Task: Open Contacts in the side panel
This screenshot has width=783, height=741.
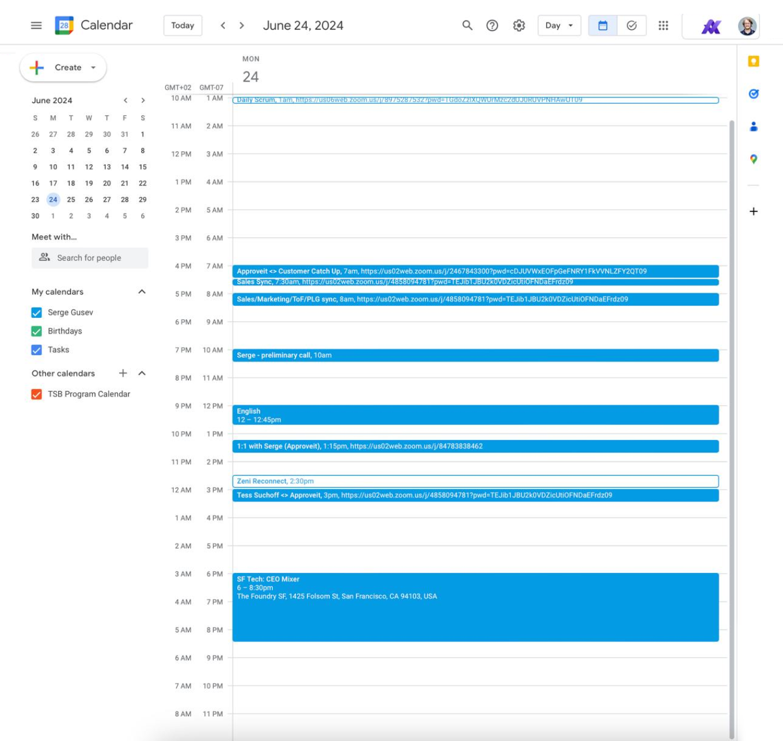Action: [x=753, y=127]
